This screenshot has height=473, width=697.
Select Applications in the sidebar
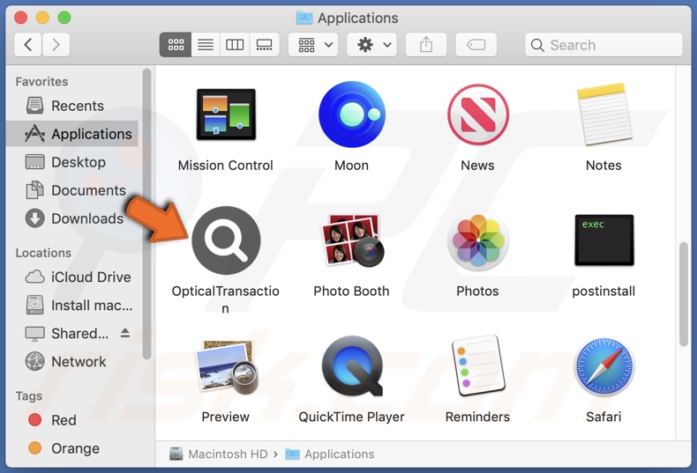coord(72,134)
